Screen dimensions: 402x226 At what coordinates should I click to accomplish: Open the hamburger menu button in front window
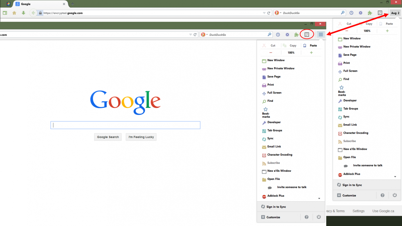tap(321, 35)
